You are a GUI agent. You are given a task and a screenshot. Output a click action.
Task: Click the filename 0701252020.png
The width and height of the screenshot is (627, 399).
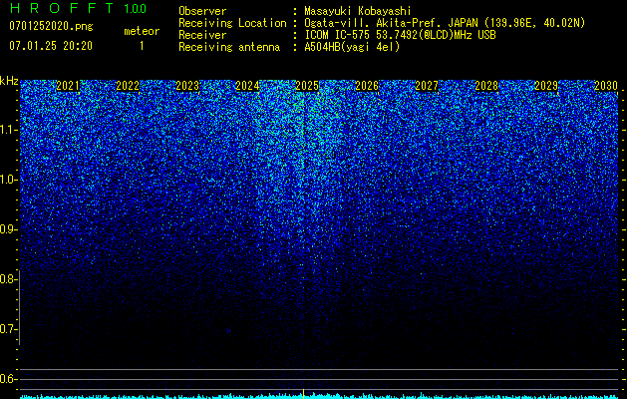coord(51,26)
